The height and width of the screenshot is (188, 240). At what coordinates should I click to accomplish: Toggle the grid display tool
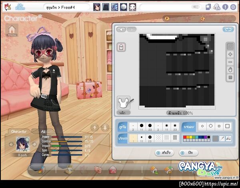pyautogui.click(x=230, y=77)
